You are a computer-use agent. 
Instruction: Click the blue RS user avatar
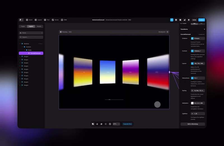pos(172,20)
